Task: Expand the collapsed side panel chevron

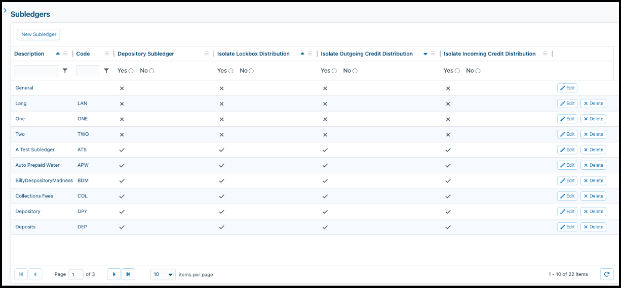Action: coord(5,10)
